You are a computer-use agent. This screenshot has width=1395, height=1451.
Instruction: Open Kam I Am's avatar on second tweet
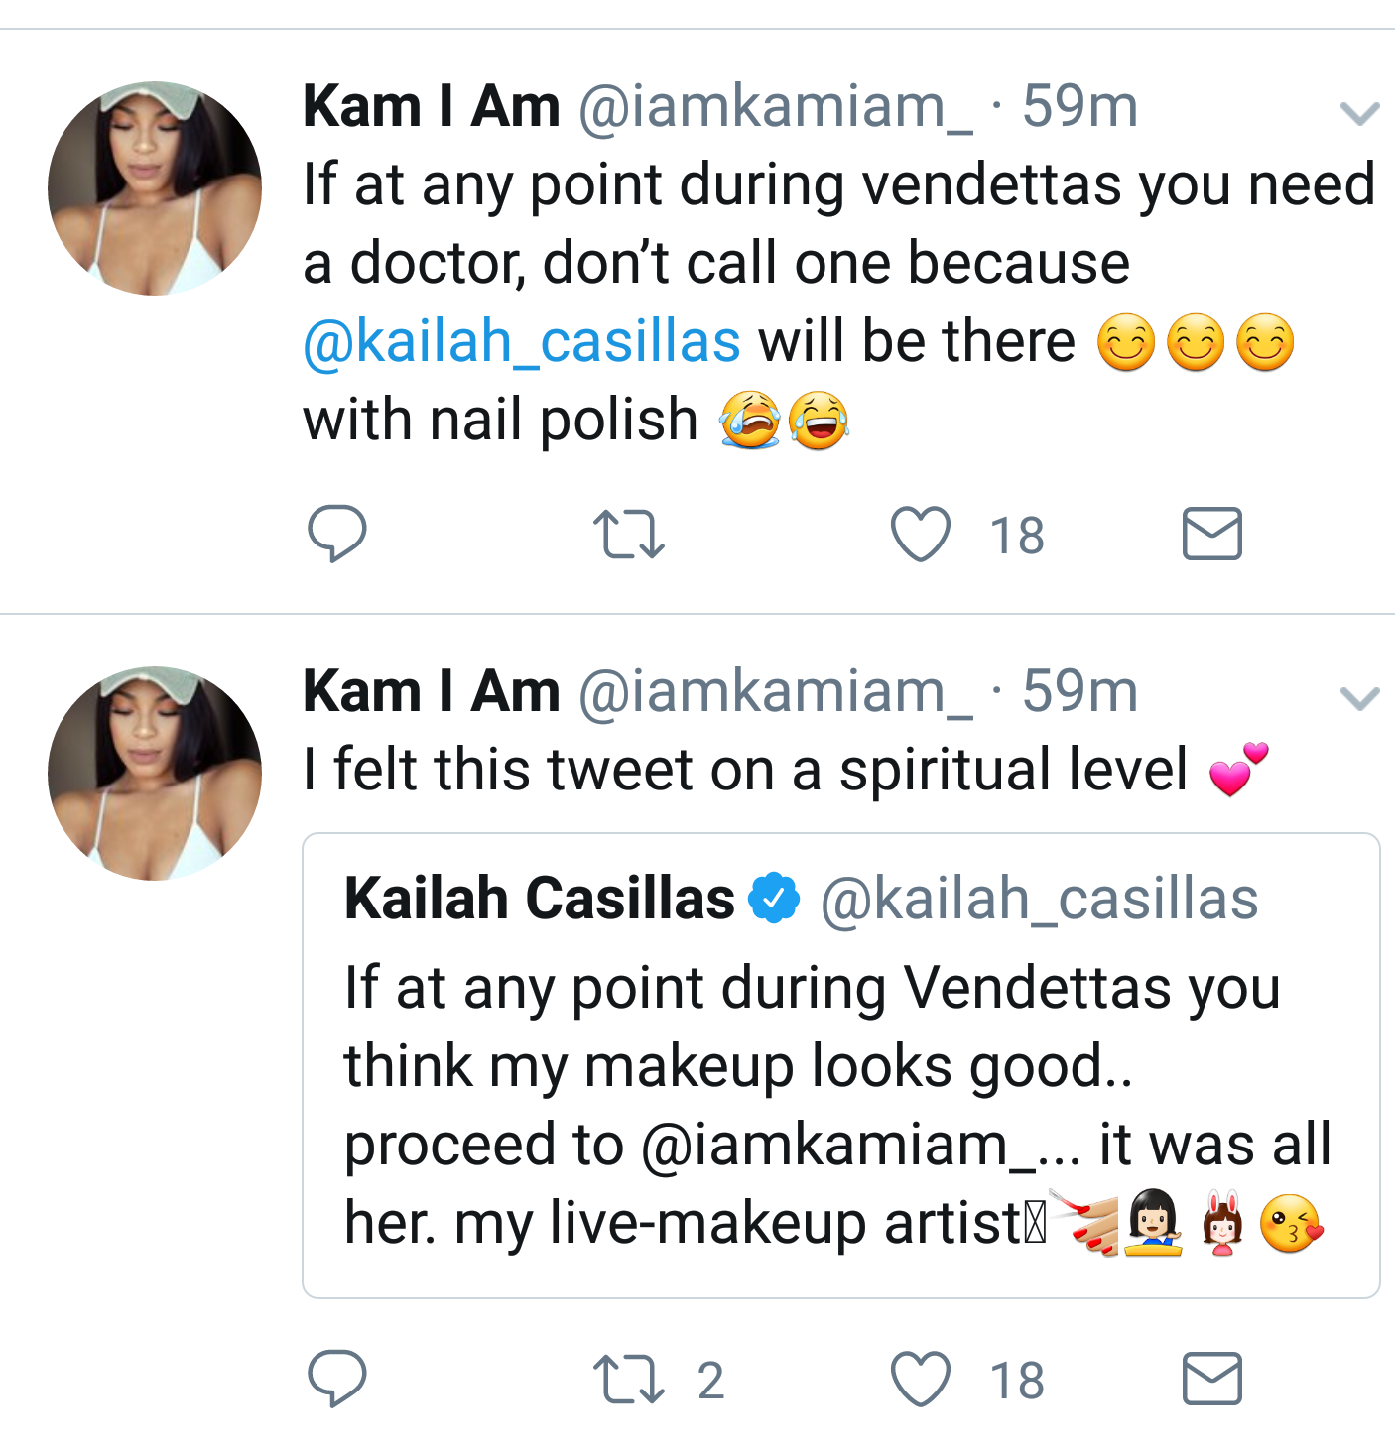155,774
